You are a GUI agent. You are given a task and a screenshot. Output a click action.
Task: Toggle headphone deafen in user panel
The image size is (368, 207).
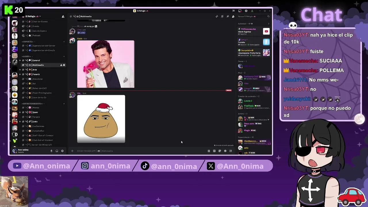click(57, 151)
